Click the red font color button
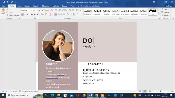This screenshot has width=175, height=98. point(50,14)
